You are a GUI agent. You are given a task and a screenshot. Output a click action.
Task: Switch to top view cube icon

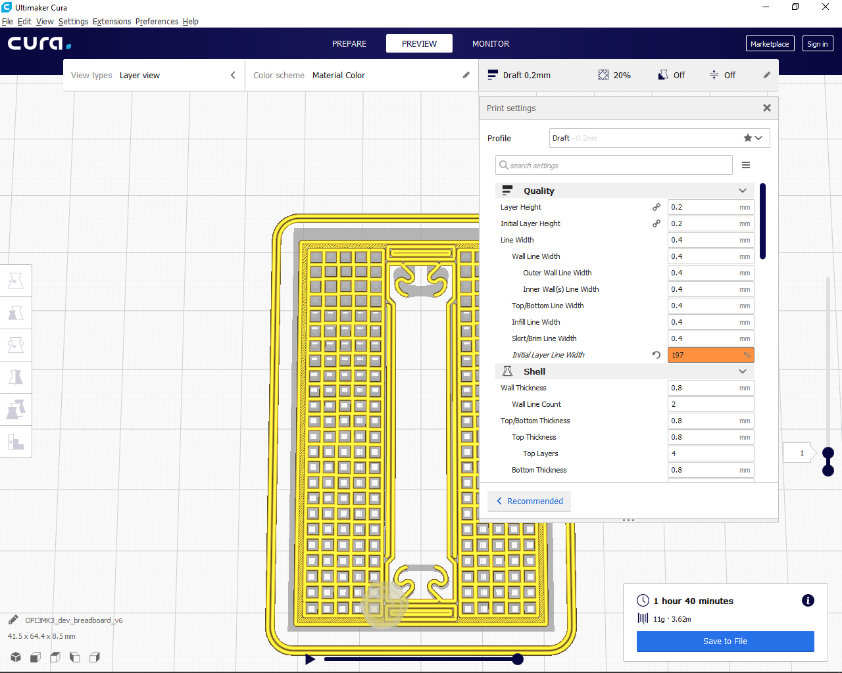[x=55, y=657]
